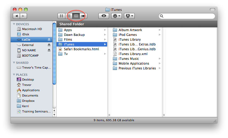This screenshot has height=138, width=228.
Task: Open the gear Action menu
Action: pos(117,16)
